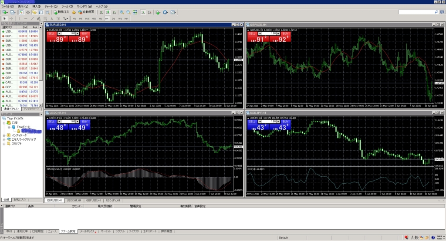The image size is (446, 241).
Task: Toggle the 自動売買 auto trading button
Action: [x=86, y=12]
